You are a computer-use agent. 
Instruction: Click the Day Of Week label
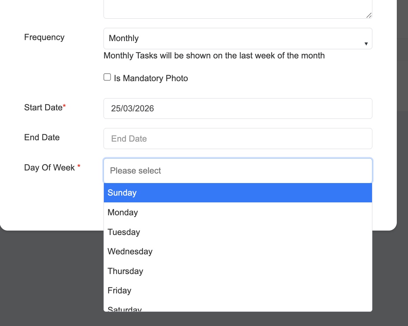pyautogui.click(x=50, y=168)
